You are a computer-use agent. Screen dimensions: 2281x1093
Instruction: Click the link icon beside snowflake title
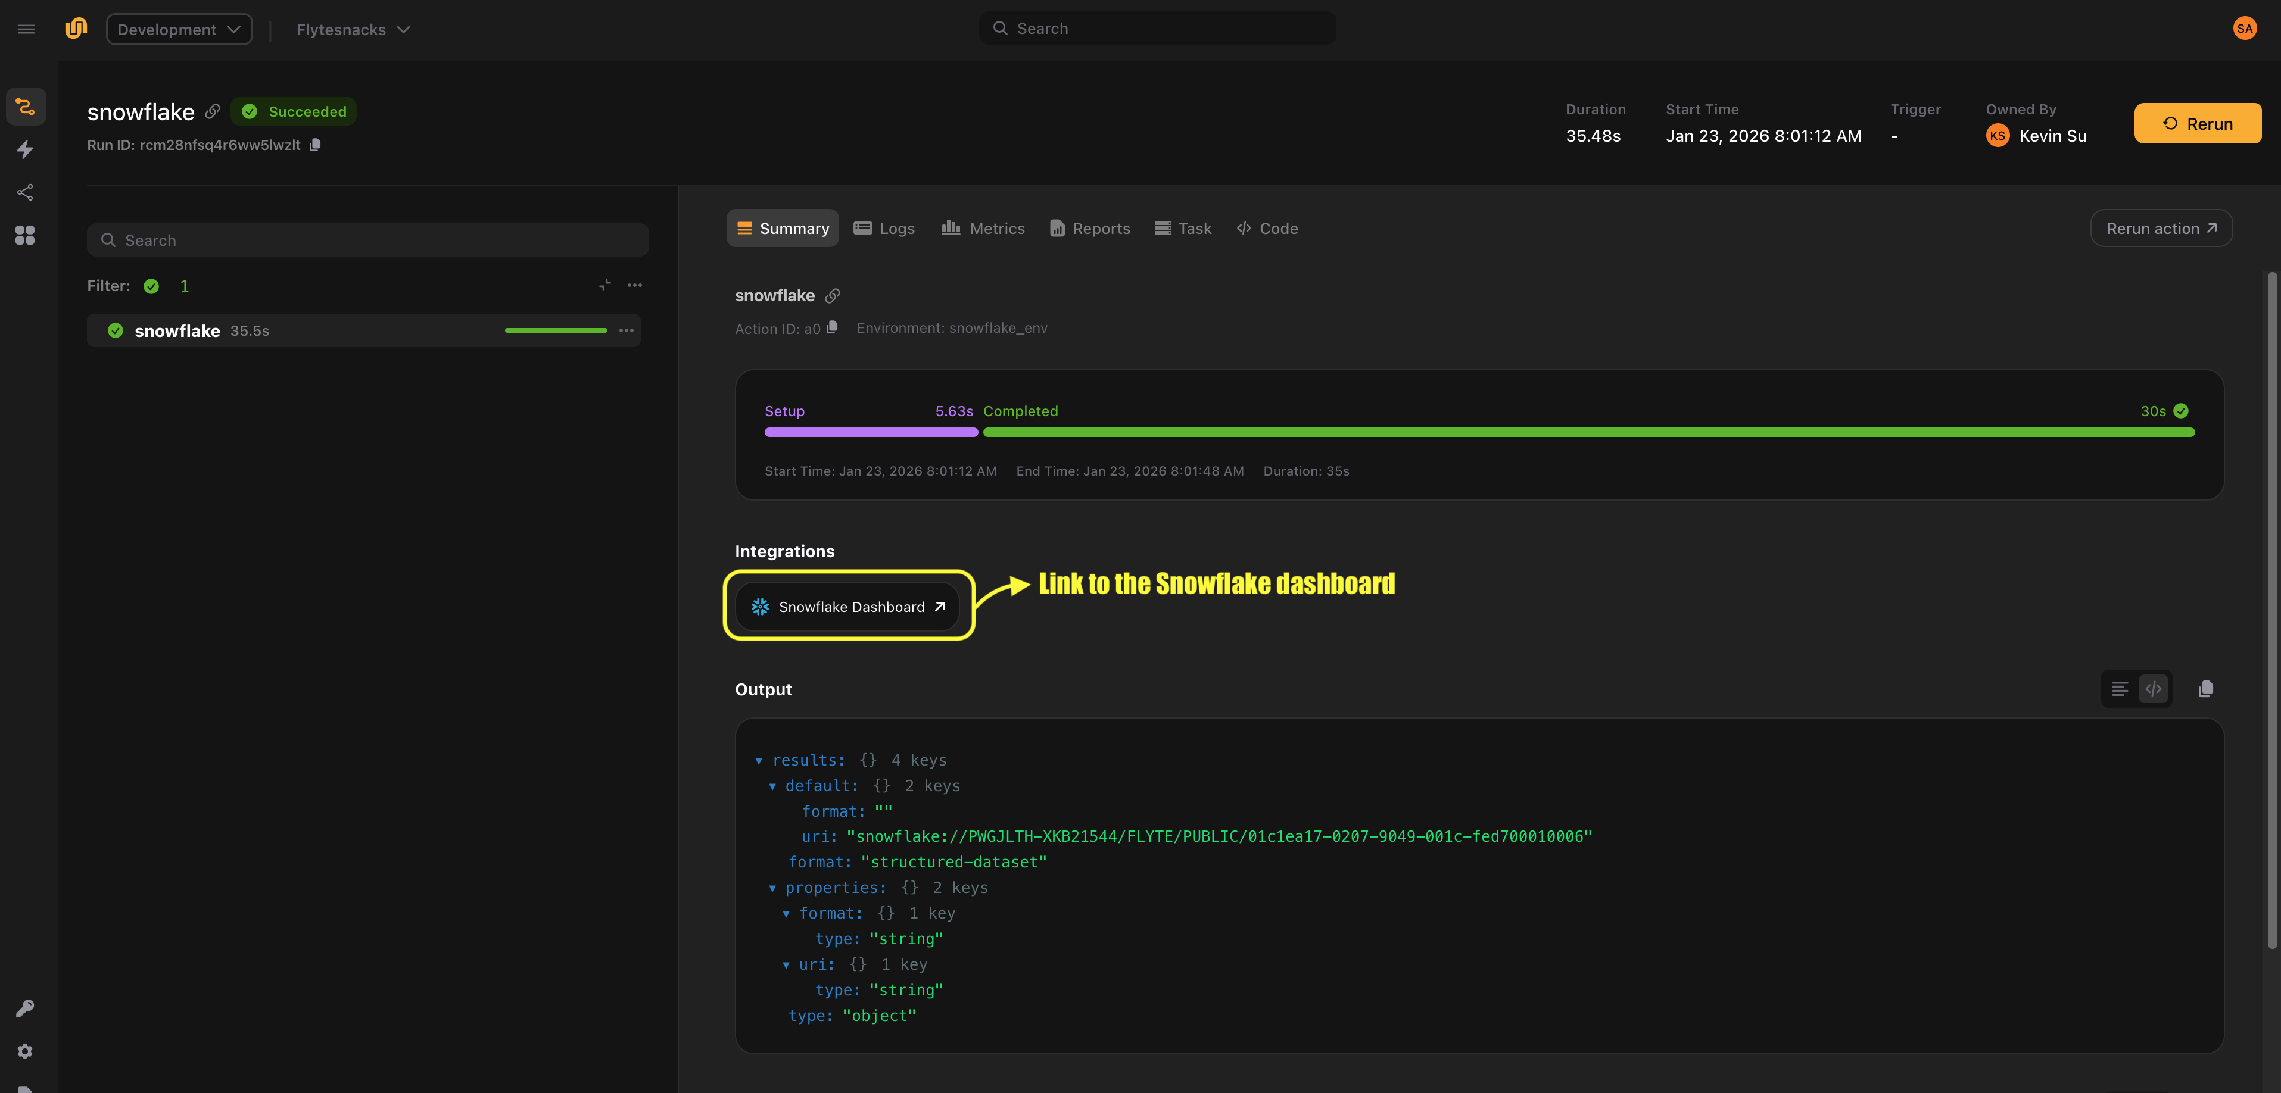coord(213,111)
